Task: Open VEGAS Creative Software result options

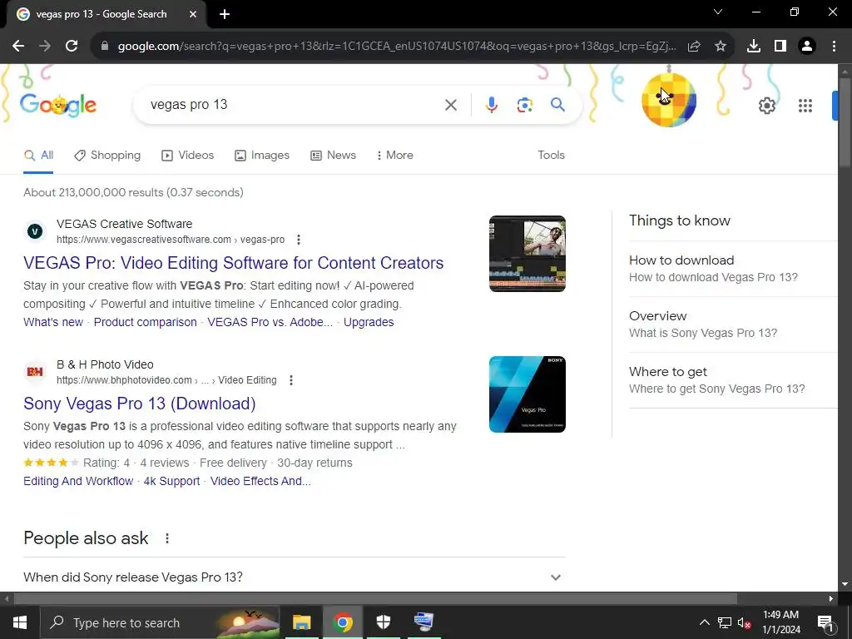Action: tap(299, 240)
